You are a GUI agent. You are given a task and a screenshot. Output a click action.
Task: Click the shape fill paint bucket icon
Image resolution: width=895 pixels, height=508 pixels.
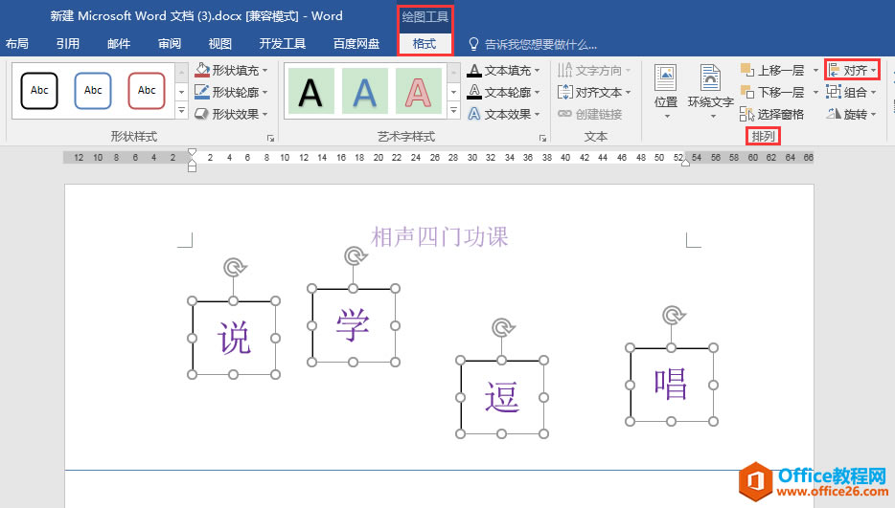[x=202, y=70]
